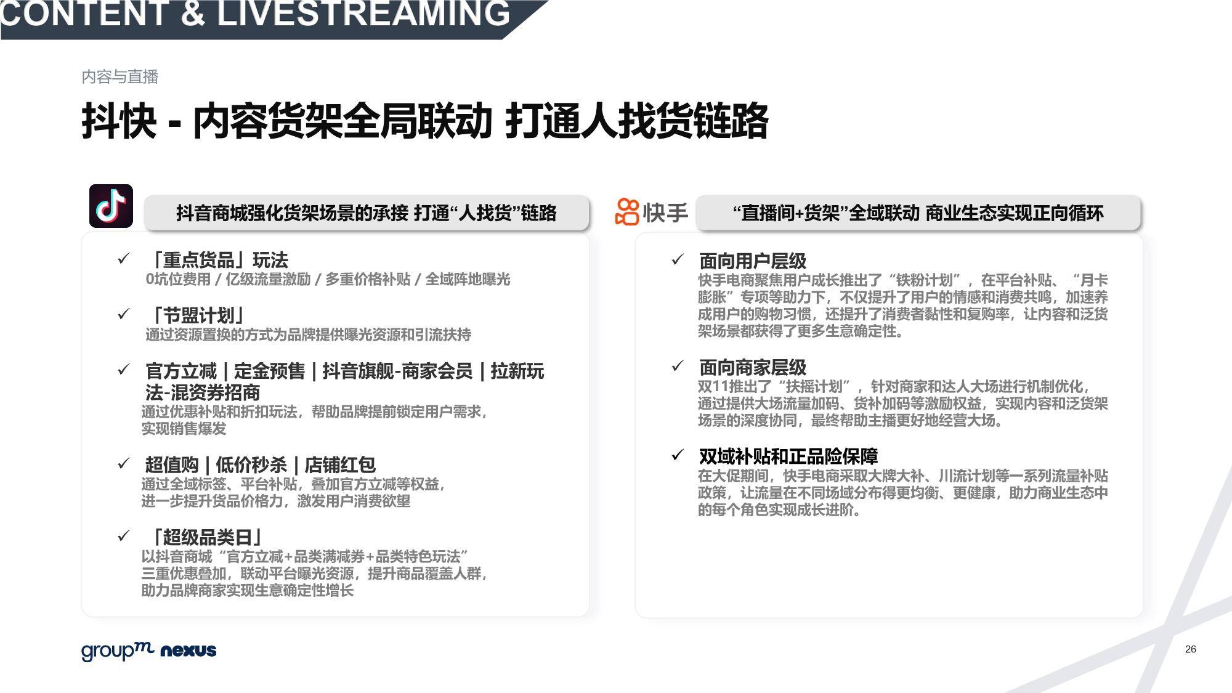
Task: Select text 快手电商聚焦用户成长推出了“铁粉计划”
Action: pyautogui.click(x=902, y=280)
